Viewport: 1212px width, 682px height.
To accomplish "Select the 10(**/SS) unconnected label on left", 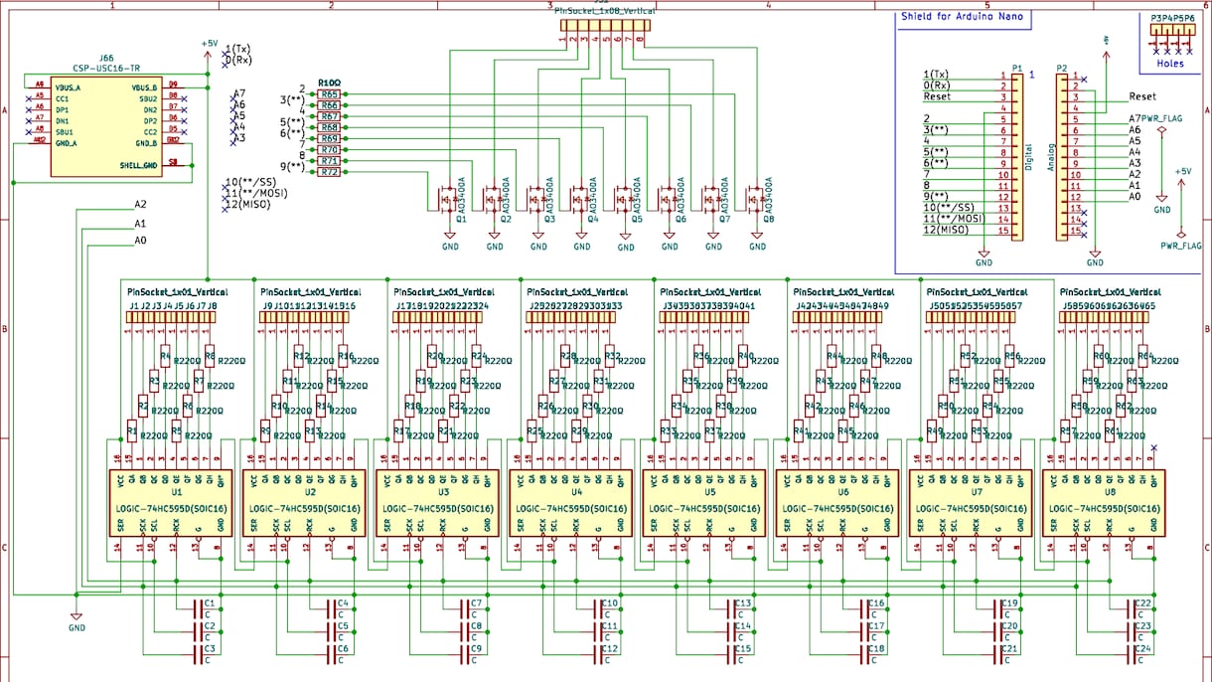I will tap(252, 182).
